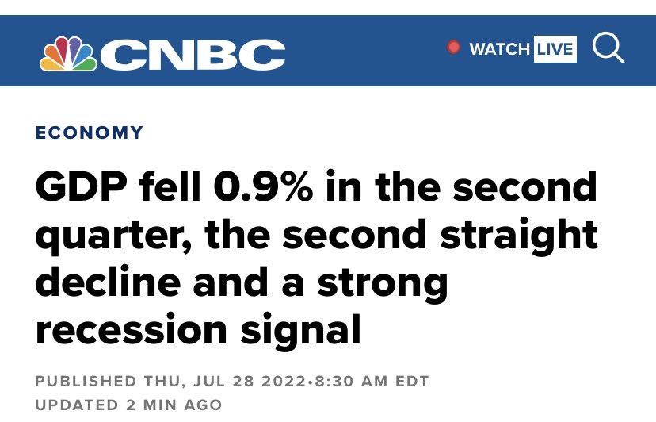This screenshot has width=656, height=422.
Task: Click empty area of blue header bar
Action: tap(364, 50)
